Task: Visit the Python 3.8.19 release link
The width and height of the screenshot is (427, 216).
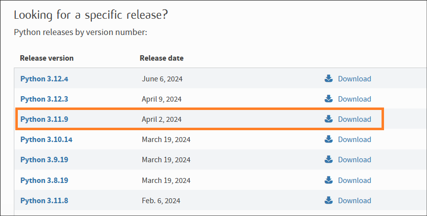Action: click(x=44, y=180)
